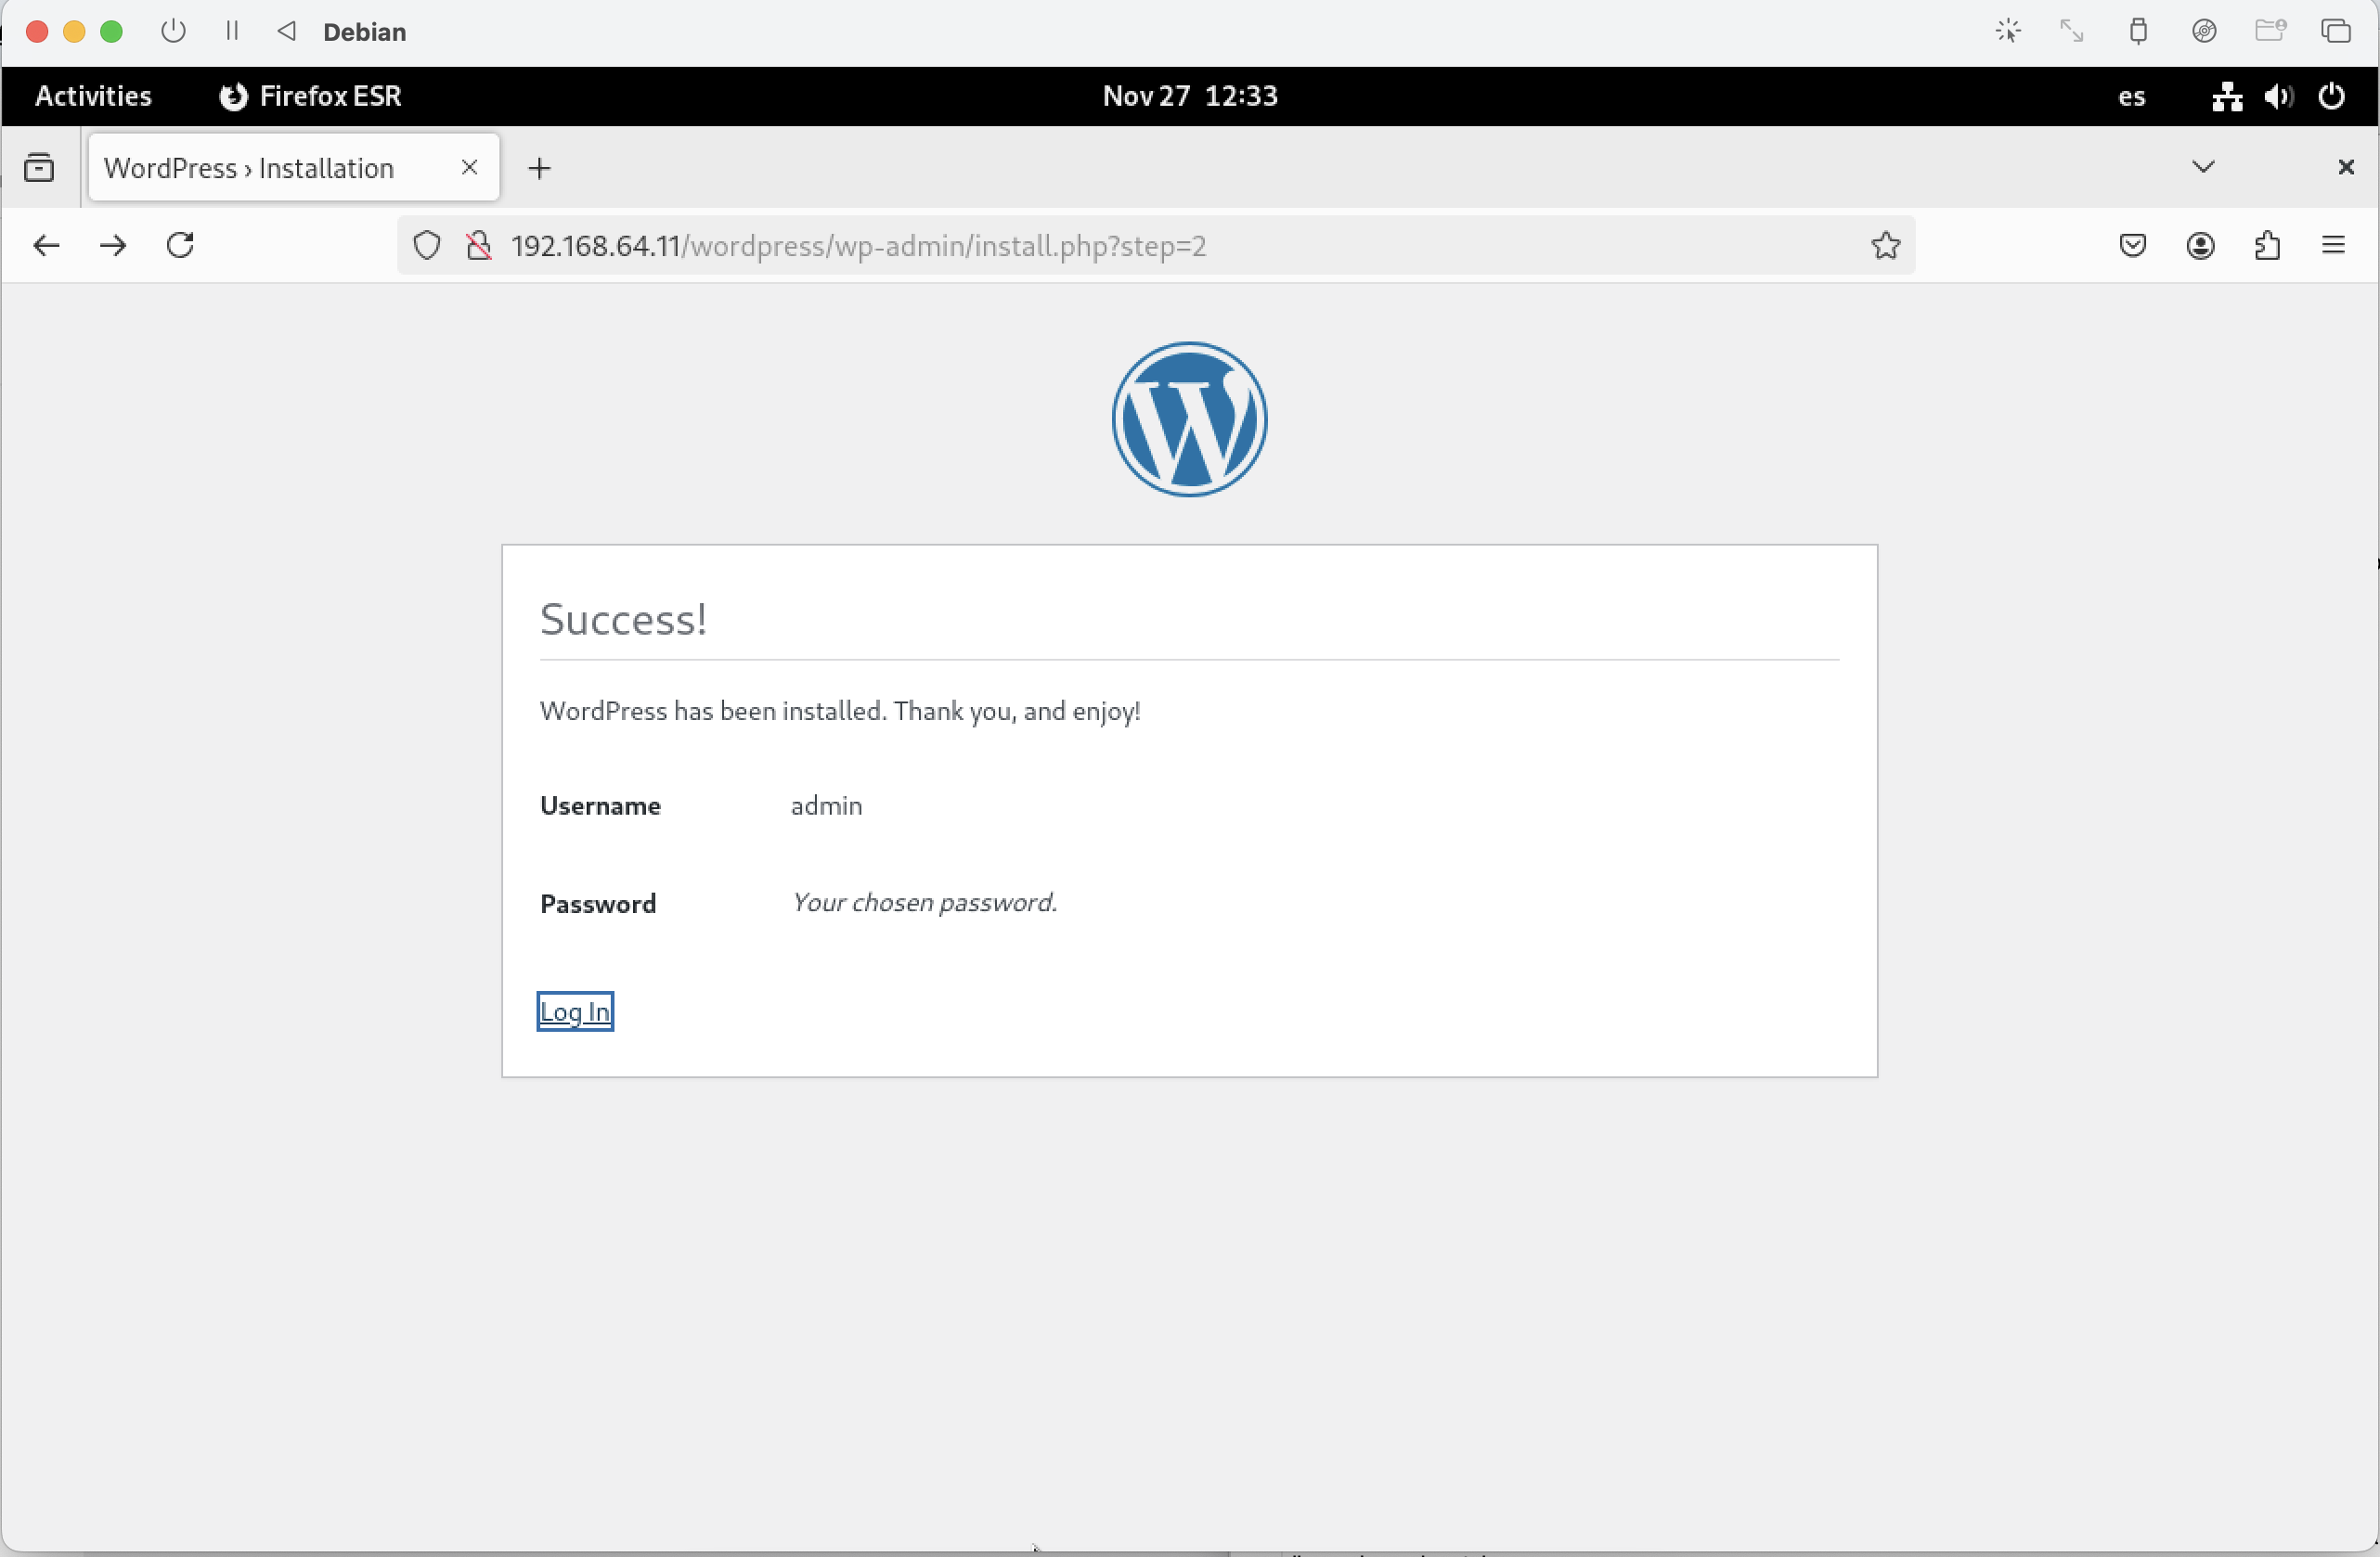This screenshot has height=1557, width=2380.
Task: Open the GNOME power system menu
Action: pyautogui.click(x=2332, y=97)
